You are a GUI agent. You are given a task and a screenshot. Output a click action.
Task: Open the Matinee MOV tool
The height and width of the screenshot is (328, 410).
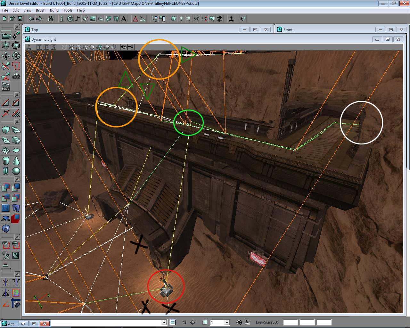[6, 86]
